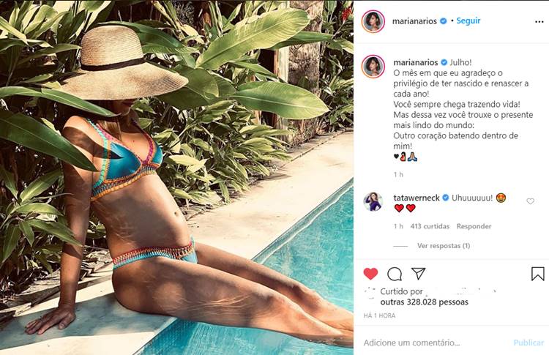549x355 pixels.
Task: View list of outras 328.028 pessoas
Action: pos(425,302)
